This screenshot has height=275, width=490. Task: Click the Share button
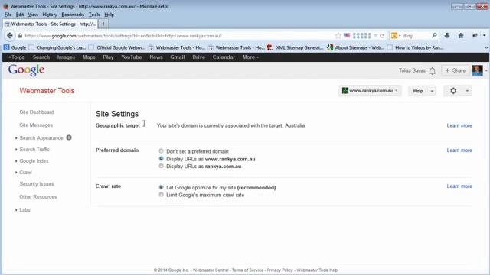click(455, 70)
